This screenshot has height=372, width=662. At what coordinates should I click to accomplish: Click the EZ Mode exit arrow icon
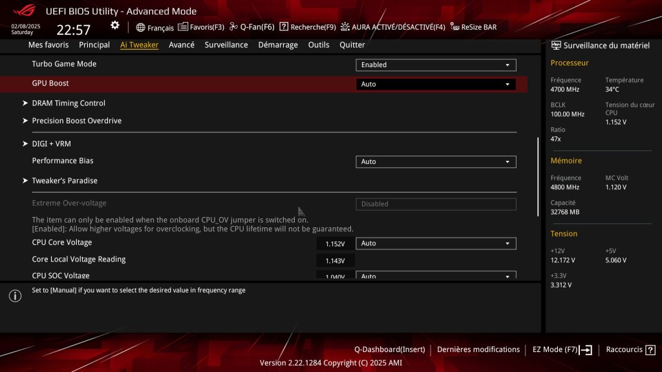tap(586, 349)
